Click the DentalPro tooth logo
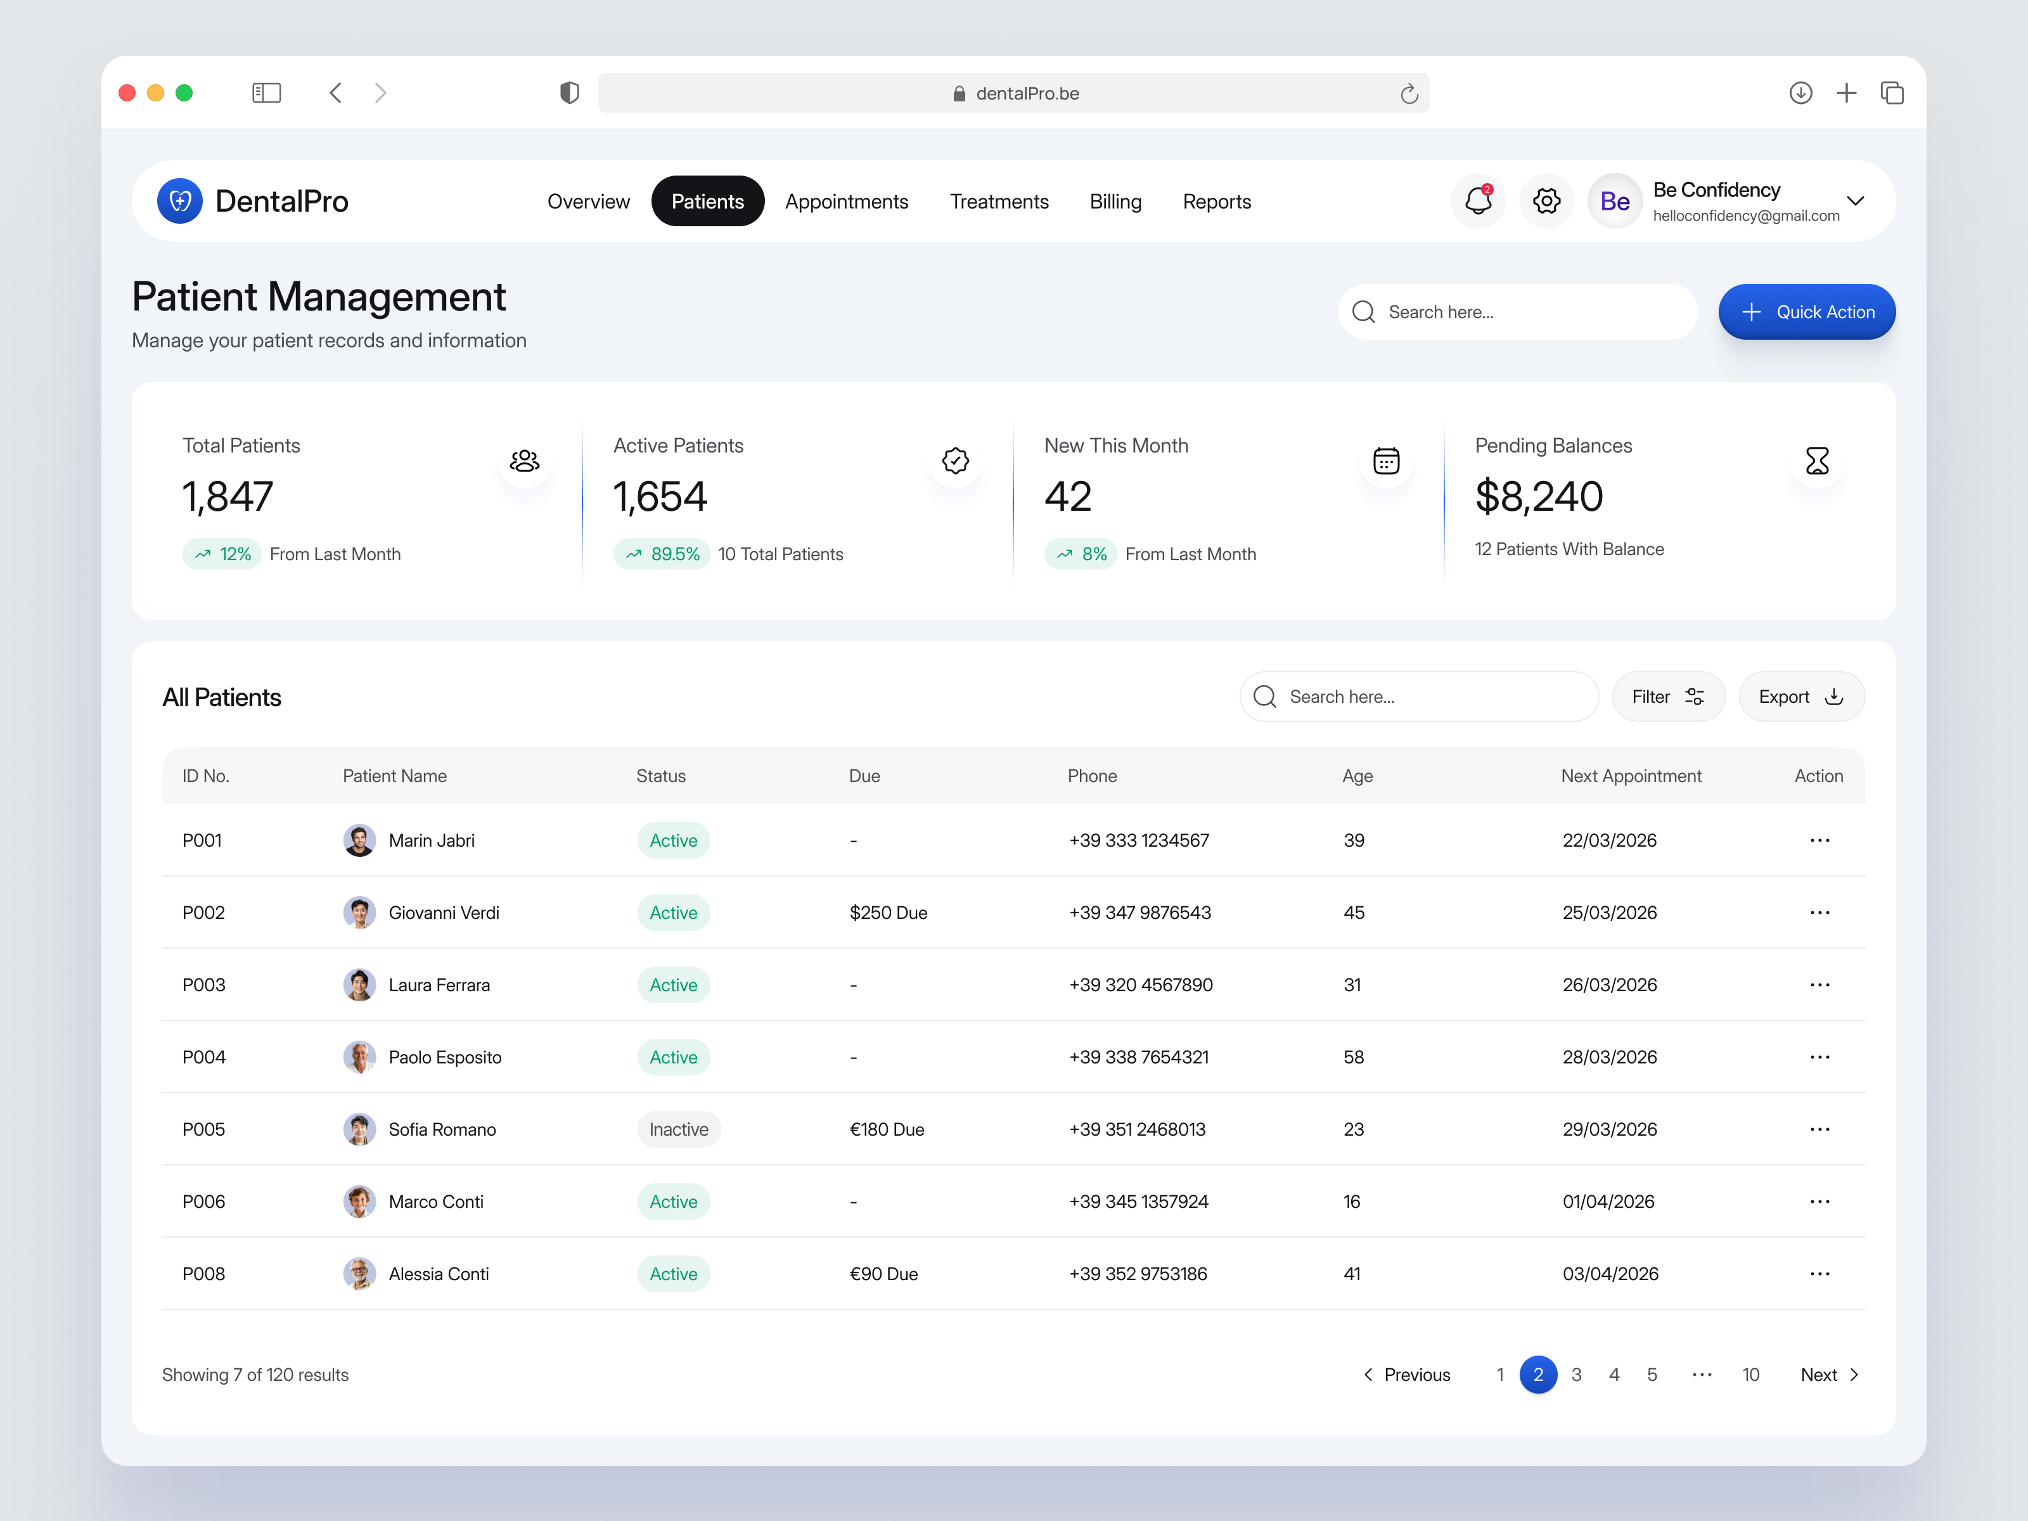This screenshot has height=1521, width=2028. click(181, 201)
